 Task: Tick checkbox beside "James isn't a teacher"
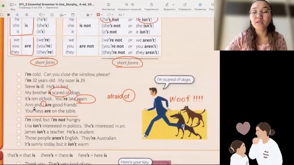click(19, 132)
